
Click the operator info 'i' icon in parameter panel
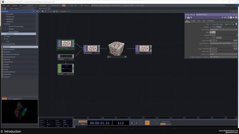(x=191, y=17)
